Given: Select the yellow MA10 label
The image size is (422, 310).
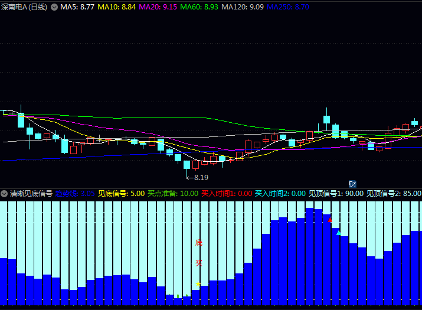Looking at the screenshot, I should pos(116,7).
